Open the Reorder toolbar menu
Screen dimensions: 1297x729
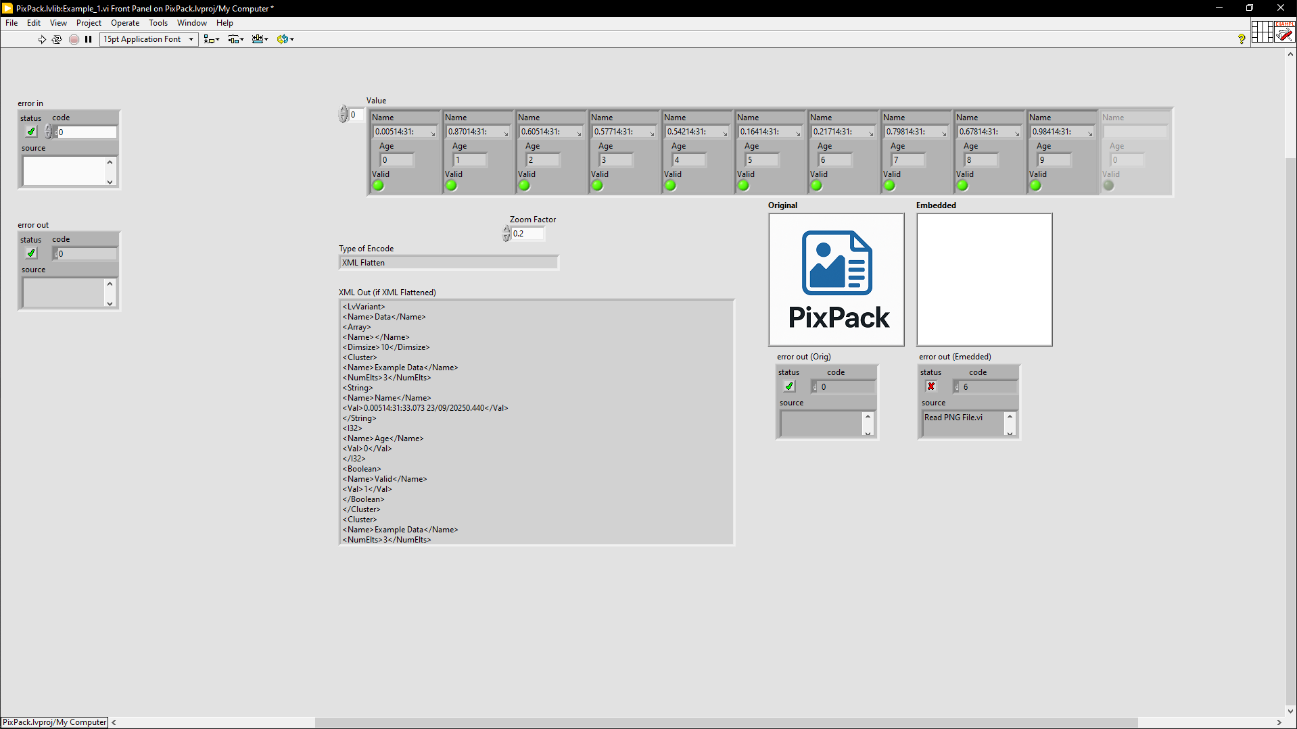tap(285, 39)
